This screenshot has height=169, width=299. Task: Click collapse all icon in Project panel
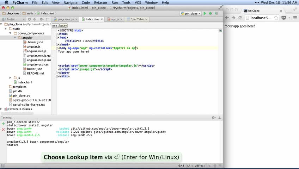coord(35,19)
